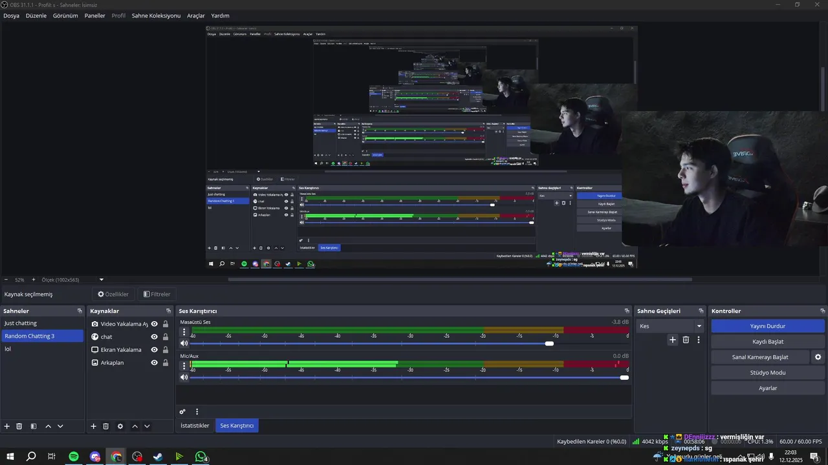Screen dimensions: 828x465
Task: Open the Yardım menu
Action: [220, 15]
